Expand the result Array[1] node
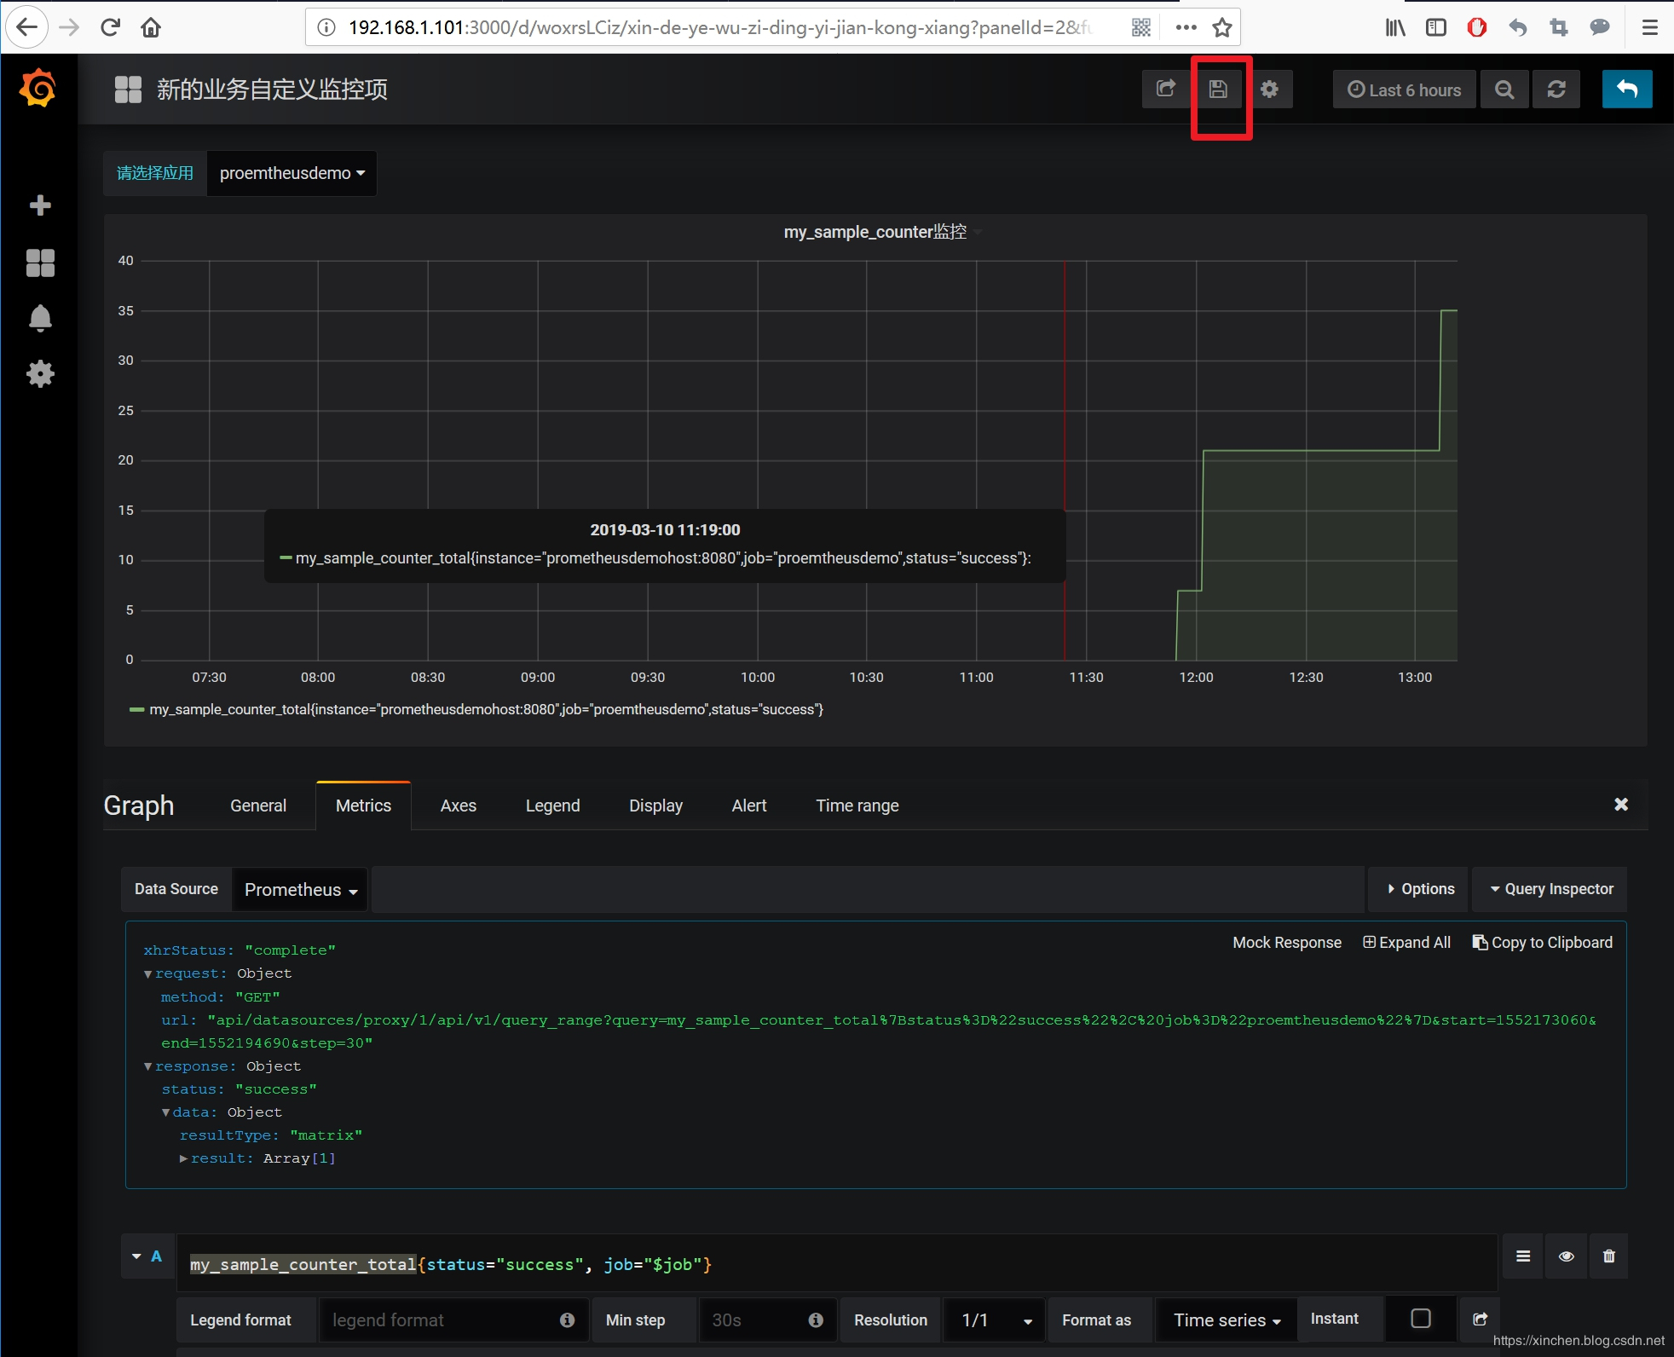 [x=184, y=1158]
